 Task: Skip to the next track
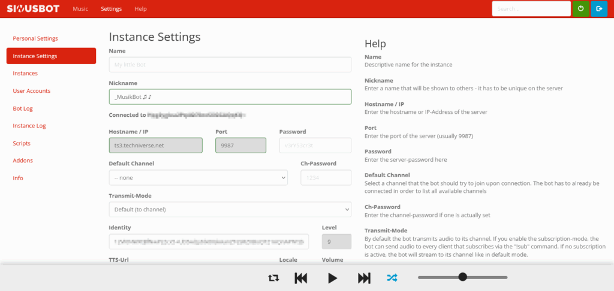pos(364,278)
